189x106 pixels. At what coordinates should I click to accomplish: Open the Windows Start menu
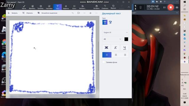click(x=185, y=2)
